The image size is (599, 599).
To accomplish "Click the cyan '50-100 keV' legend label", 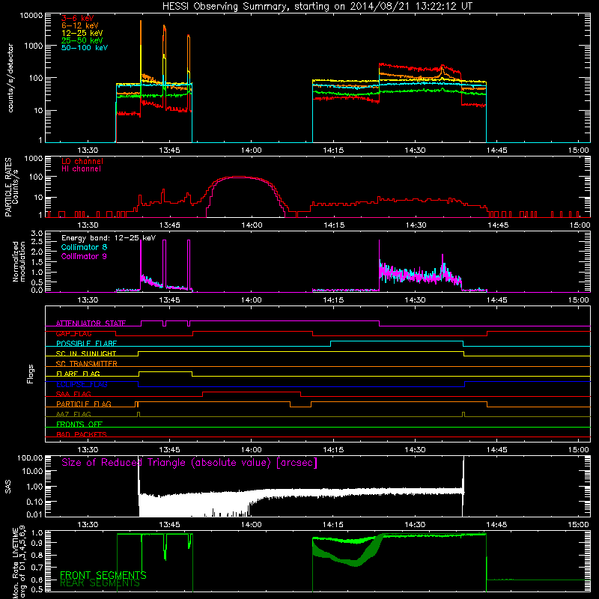I will pos(85,47).
